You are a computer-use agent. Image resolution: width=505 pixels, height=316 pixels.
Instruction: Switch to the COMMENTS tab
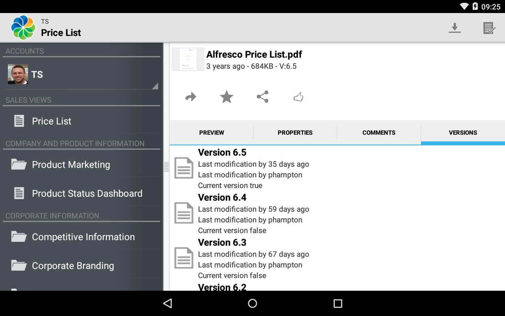click(379, 133)
